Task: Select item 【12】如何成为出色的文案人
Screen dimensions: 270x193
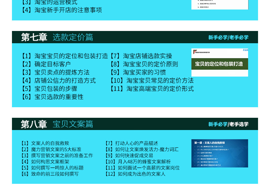Action: [x=135, y=174]
